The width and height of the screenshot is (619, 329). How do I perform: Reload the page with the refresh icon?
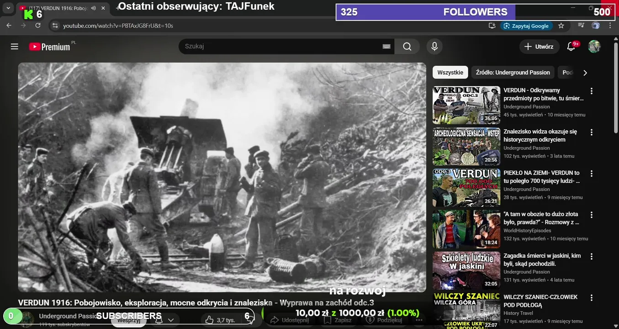pos(38,26)
